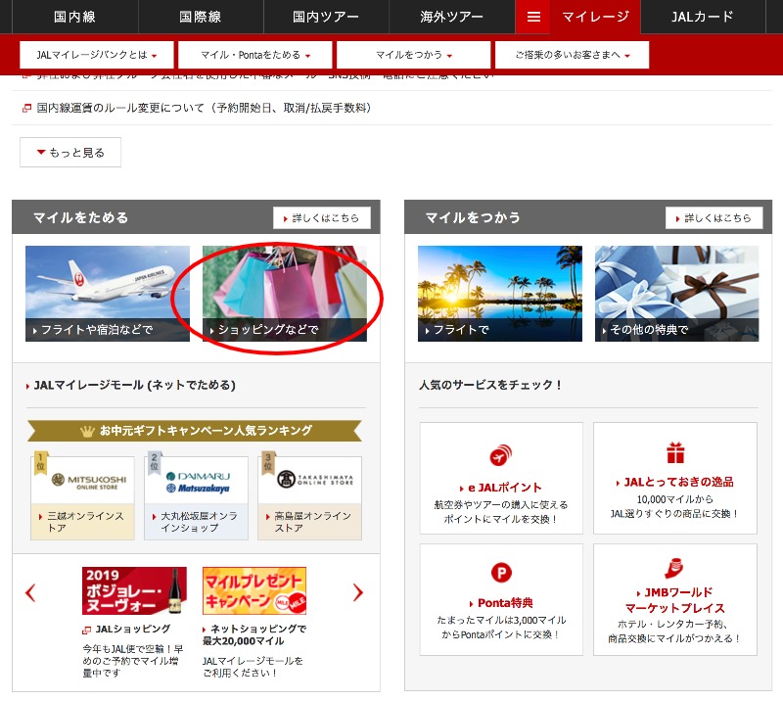
Task: Expand マイル・Pontaをためる dropdown
Action: 255,55
